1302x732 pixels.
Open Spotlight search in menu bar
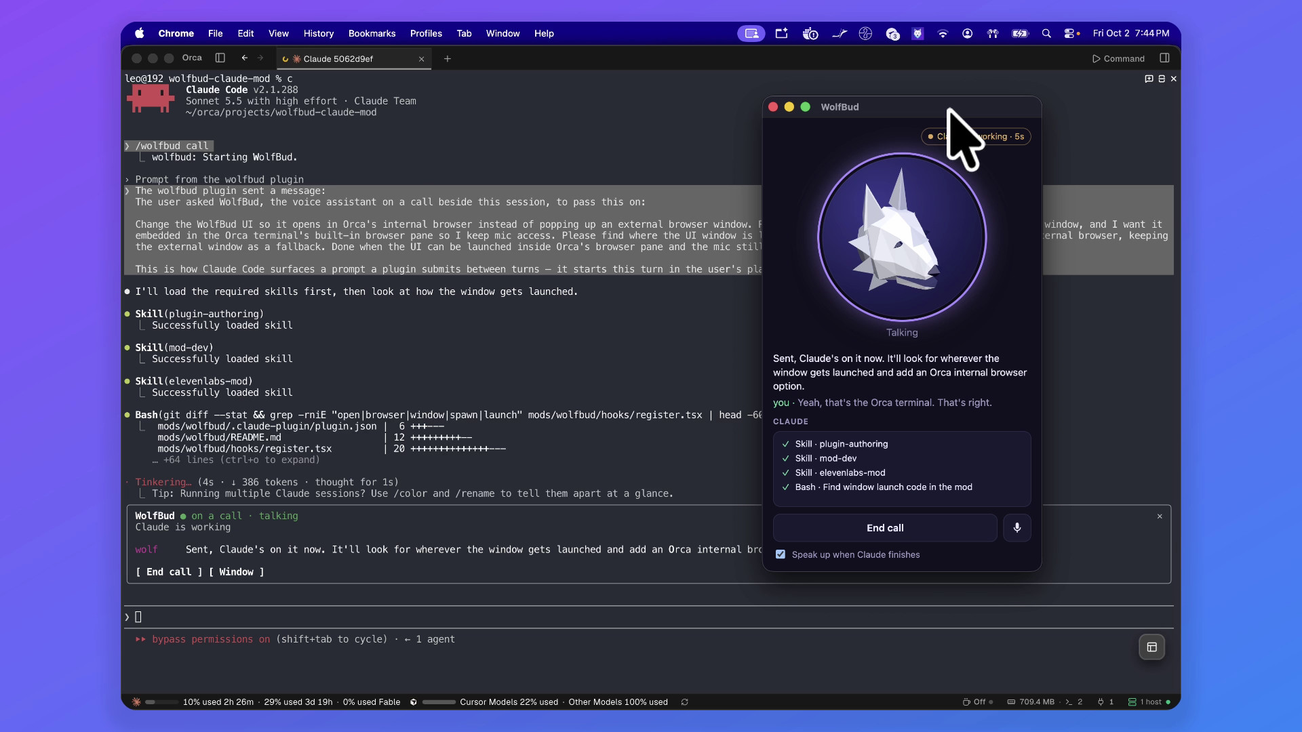(1046, 33)
